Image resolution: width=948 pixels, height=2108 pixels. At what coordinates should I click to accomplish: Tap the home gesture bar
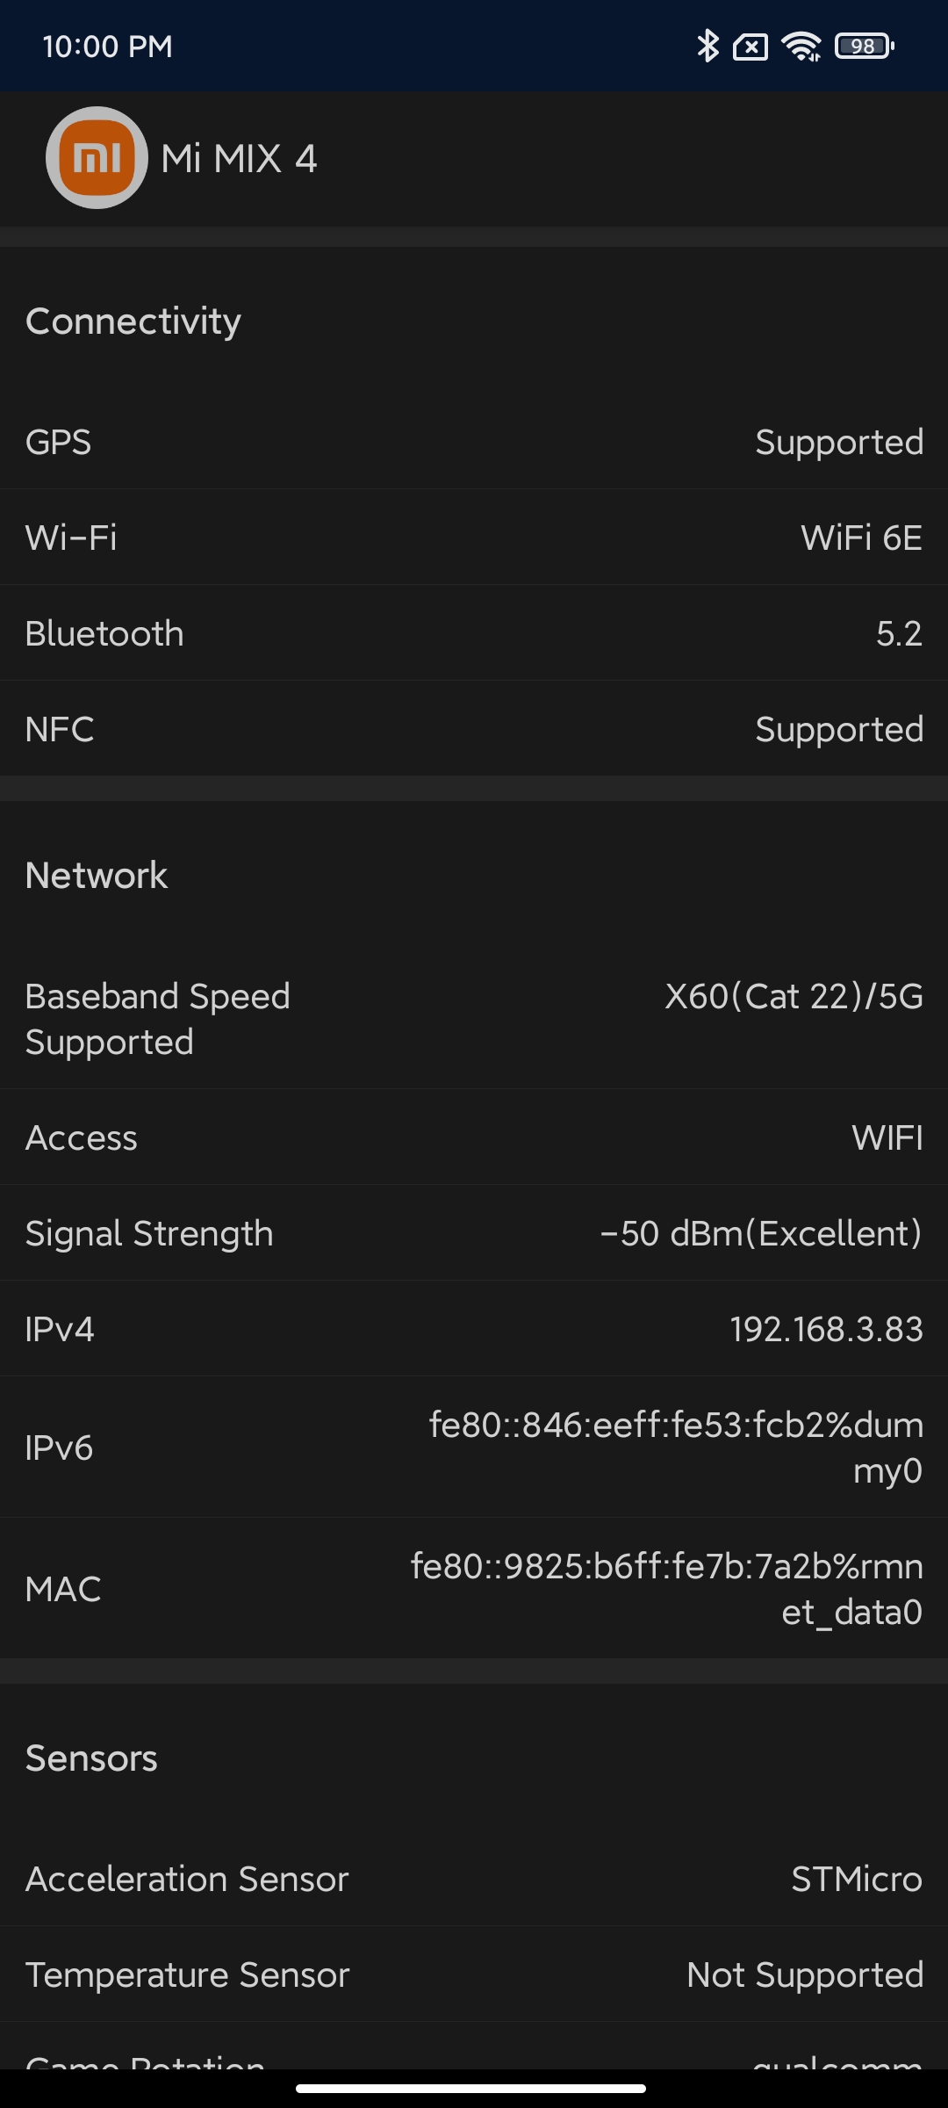tap(471, 2088)
